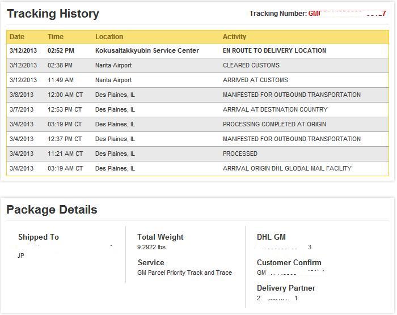The image size is (397, 315).
Task: Select Kokusaitakkyubin Service Center location
Action: tap(147, 50)
